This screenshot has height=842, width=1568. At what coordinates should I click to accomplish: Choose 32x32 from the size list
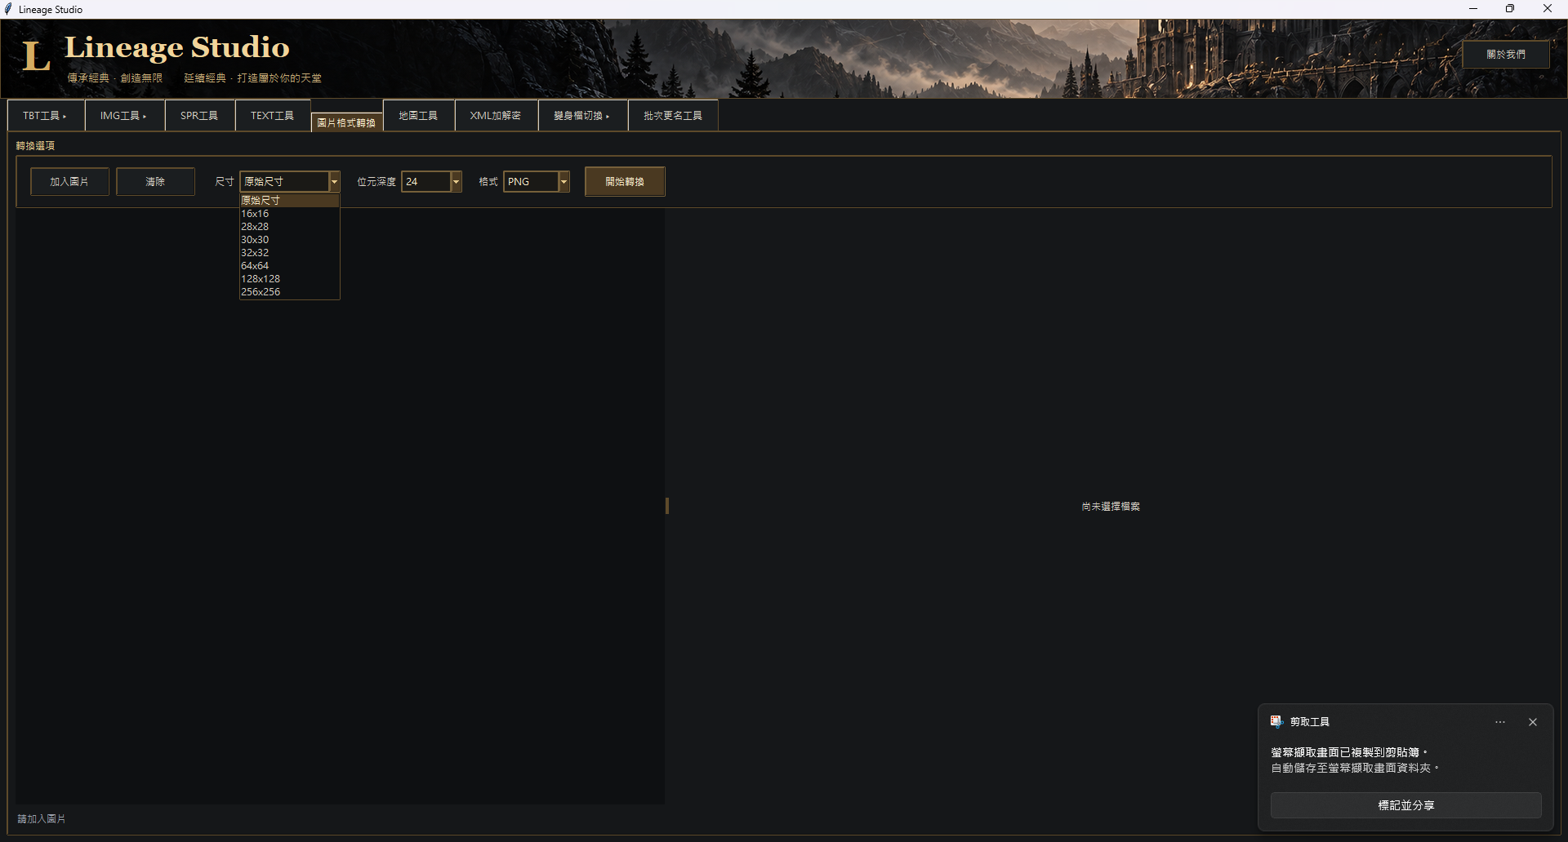point(289,253)
